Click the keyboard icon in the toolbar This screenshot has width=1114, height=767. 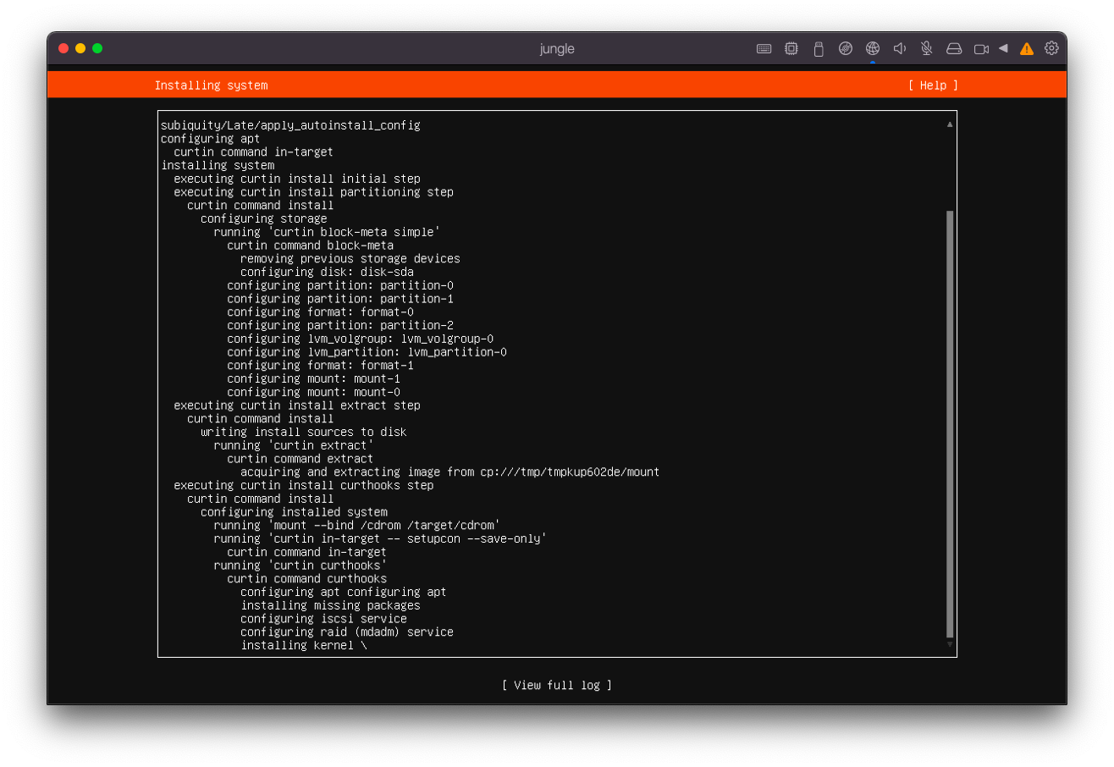click(x=764, y=49)
